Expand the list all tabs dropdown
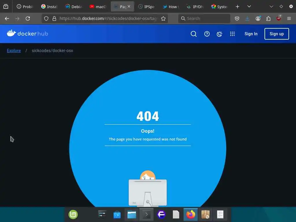296x222 pixels. point(249,6)
